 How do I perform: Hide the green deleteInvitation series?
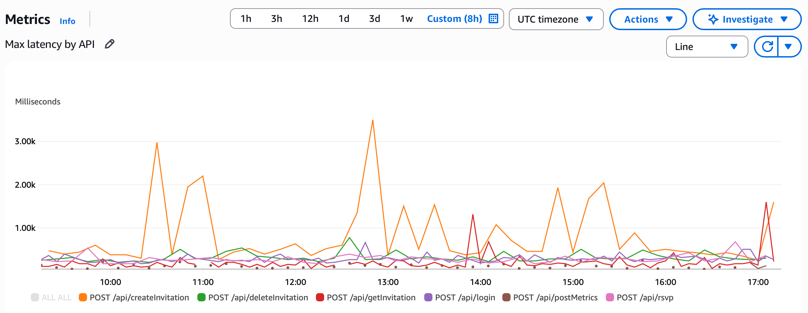201,297
